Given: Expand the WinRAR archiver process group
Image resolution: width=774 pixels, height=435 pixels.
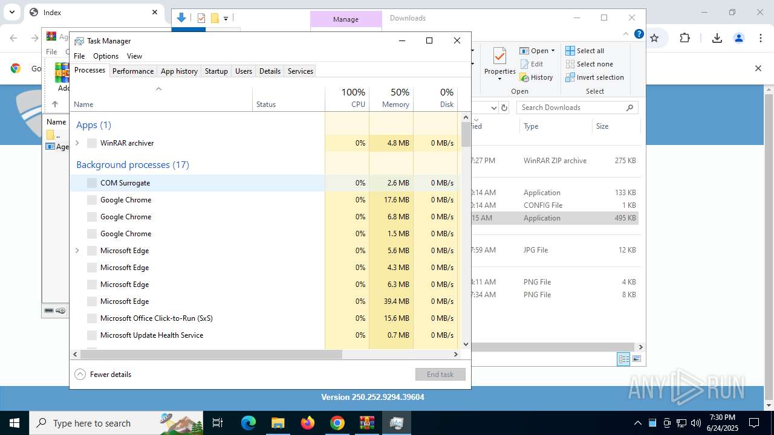Looking at the screenshot, I should (x=77, y=143).
